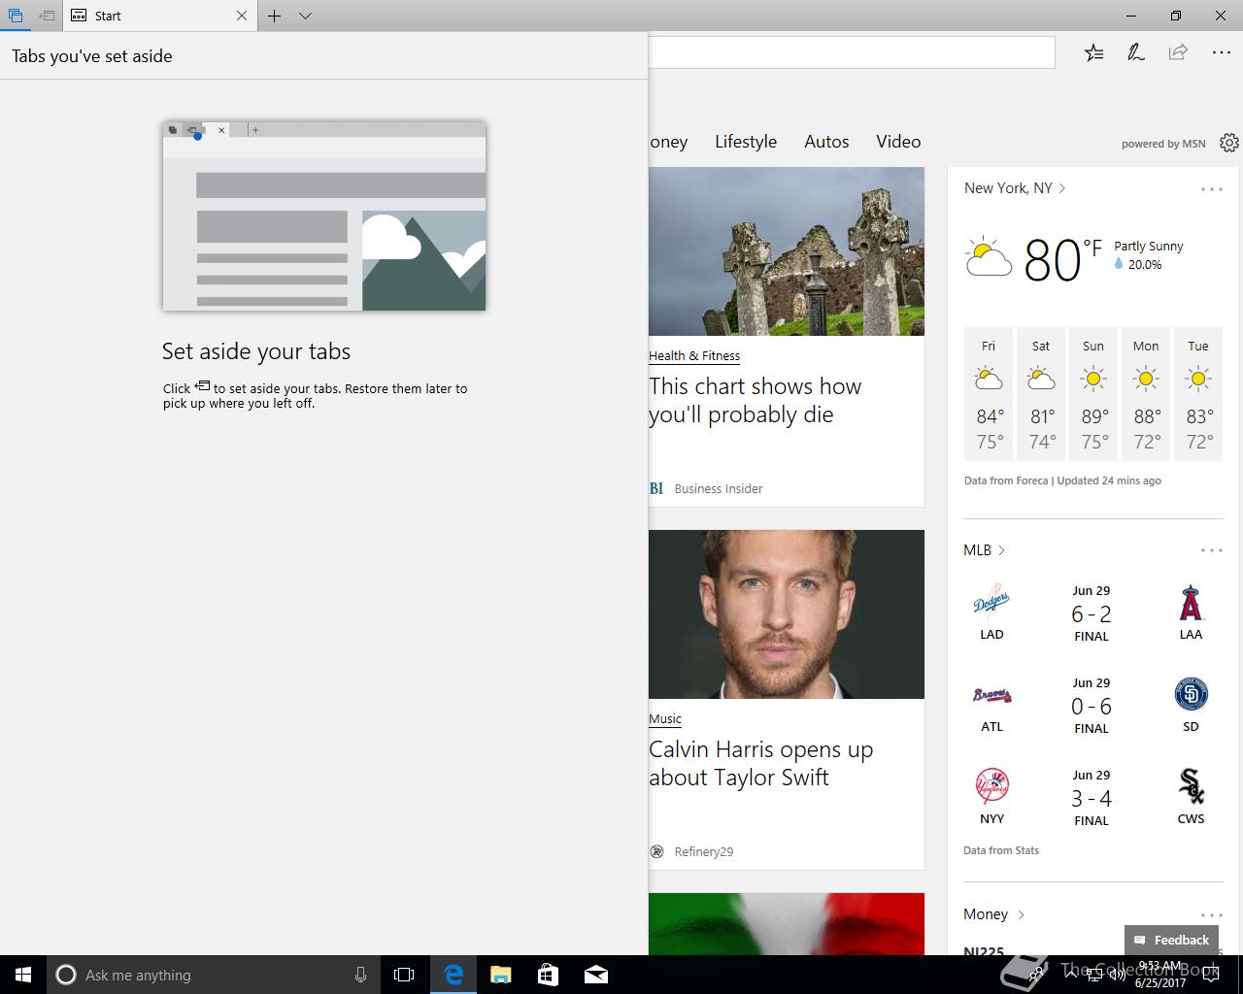Open New York, NY weather link
Screen dimensions: 1243x994
point(1015,188)
